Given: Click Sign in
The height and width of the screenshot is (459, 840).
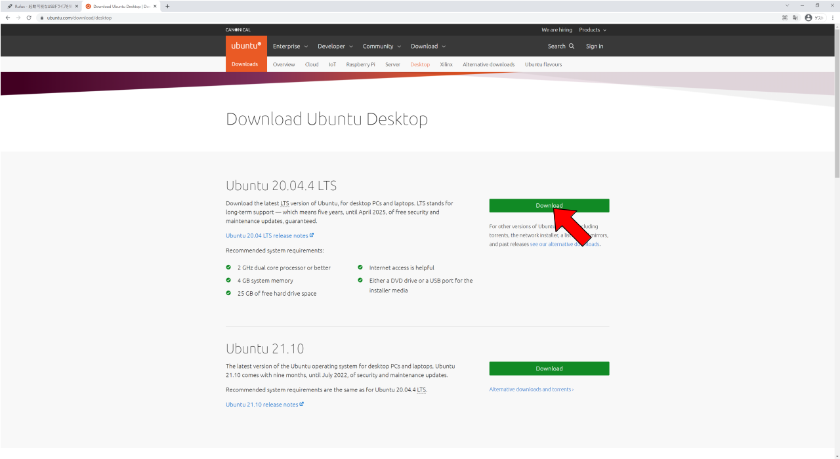Looking at the screenshot, I should (595, 46).
